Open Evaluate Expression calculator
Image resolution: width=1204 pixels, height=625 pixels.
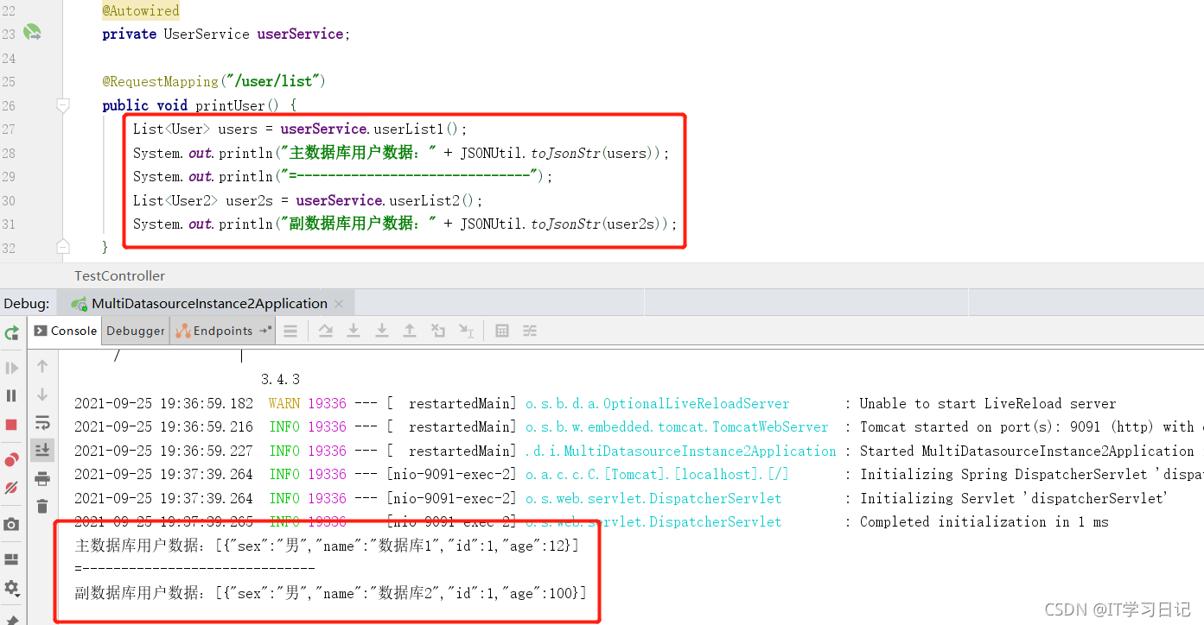pyautogui.click(x=502, y=331)
